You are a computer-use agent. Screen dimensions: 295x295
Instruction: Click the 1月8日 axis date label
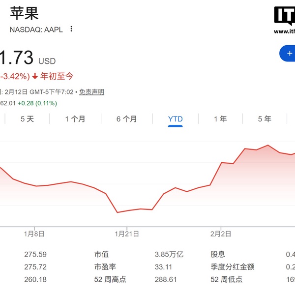[x=34, y=234]
